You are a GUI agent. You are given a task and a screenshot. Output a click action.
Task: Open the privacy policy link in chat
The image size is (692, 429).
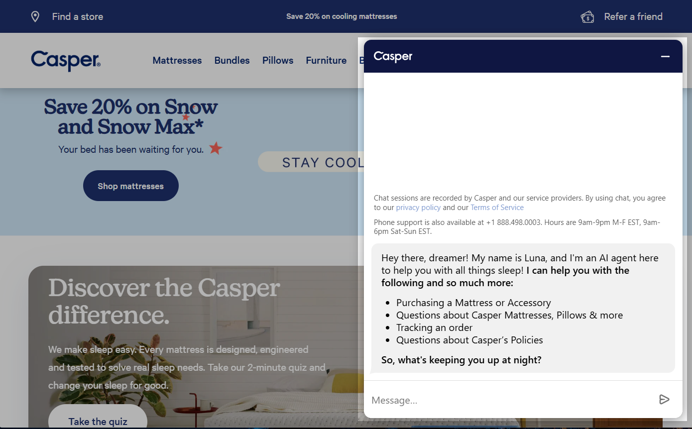click(x=418, y=208)
